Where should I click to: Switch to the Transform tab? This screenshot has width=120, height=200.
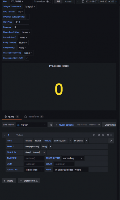tap(34, 117)
